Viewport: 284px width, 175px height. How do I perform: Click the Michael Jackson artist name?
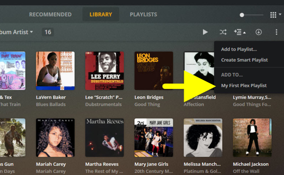tap(251, 164)
